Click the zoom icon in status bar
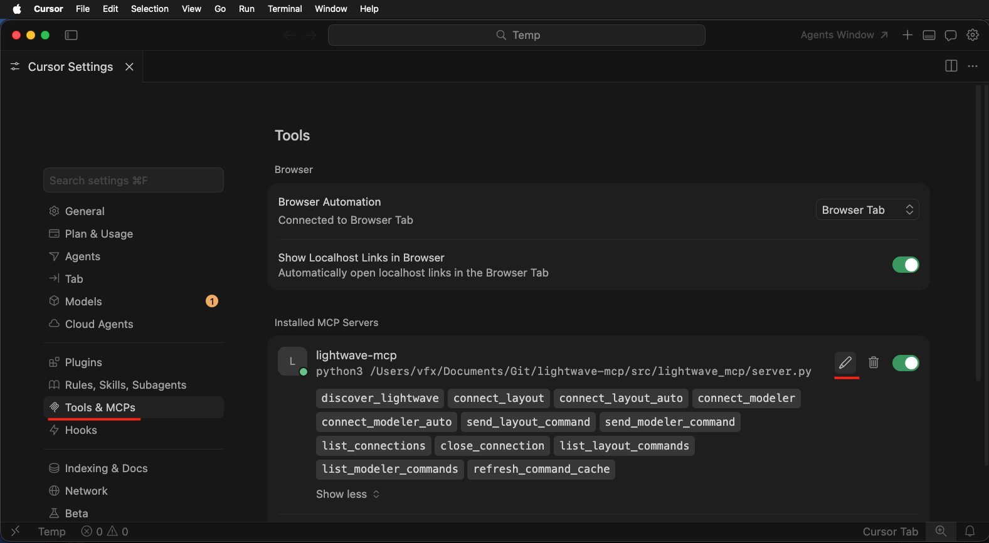The image size is (989, 543). pyautogui.click(x=941, y=531)
